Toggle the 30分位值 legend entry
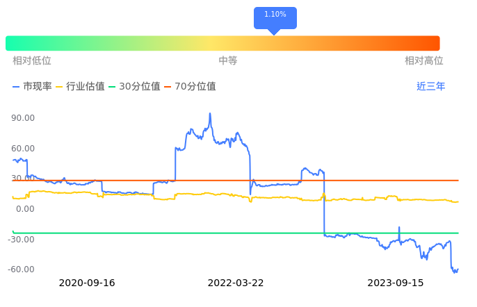 click(x=135, y=87)
